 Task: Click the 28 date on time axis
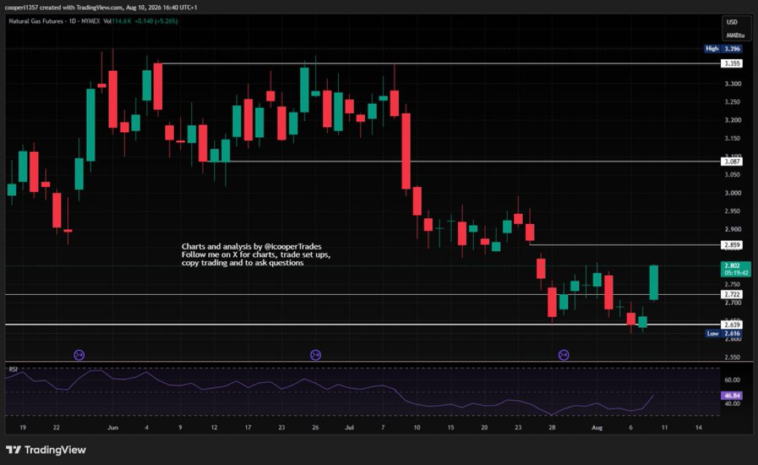(x=552, y=427)
